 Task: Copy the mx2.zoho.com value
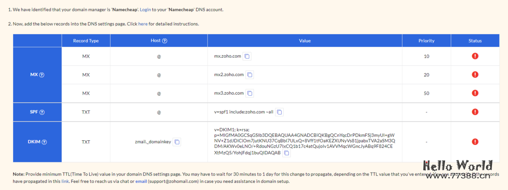click(x=250, y=75)
